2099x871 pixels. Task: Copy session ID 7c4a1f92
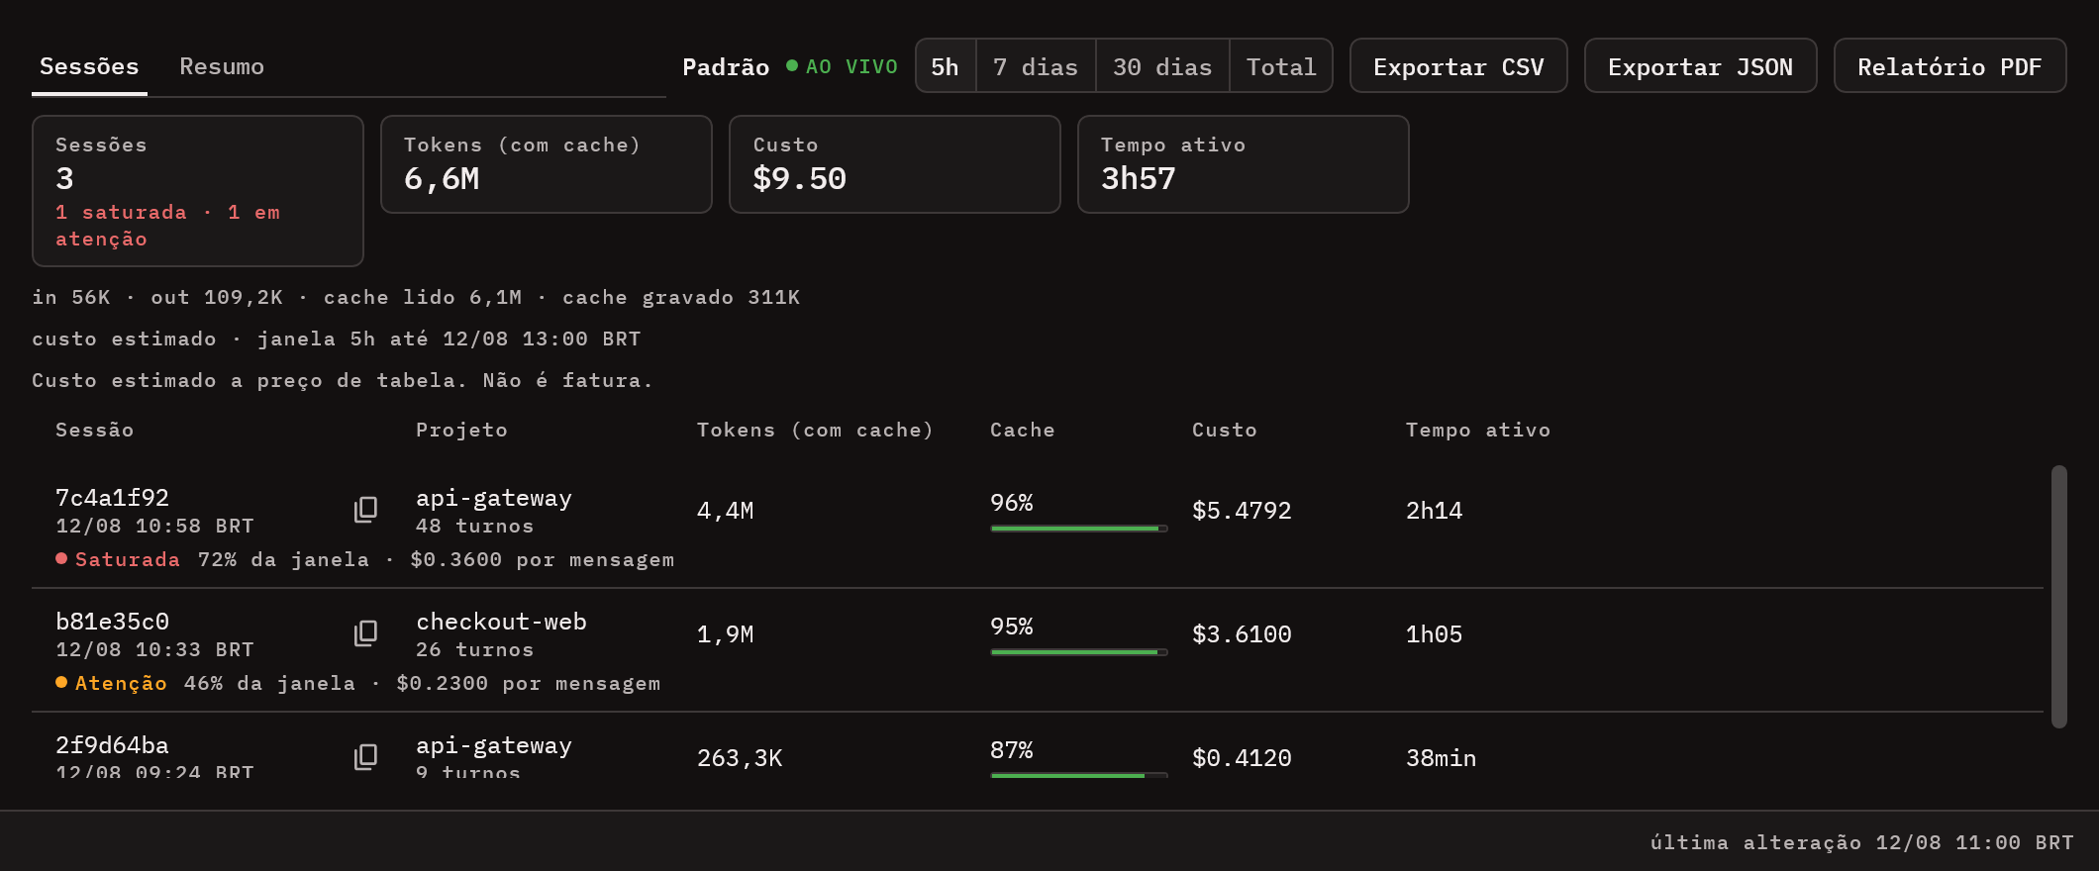pos(365,510)
